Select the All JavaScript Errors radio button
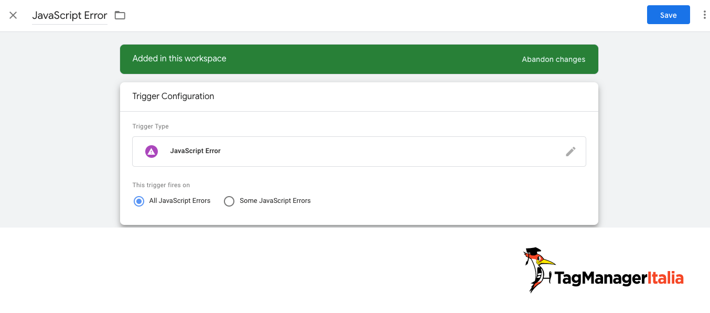Screen dimensions: 710x313 [139, 201]
